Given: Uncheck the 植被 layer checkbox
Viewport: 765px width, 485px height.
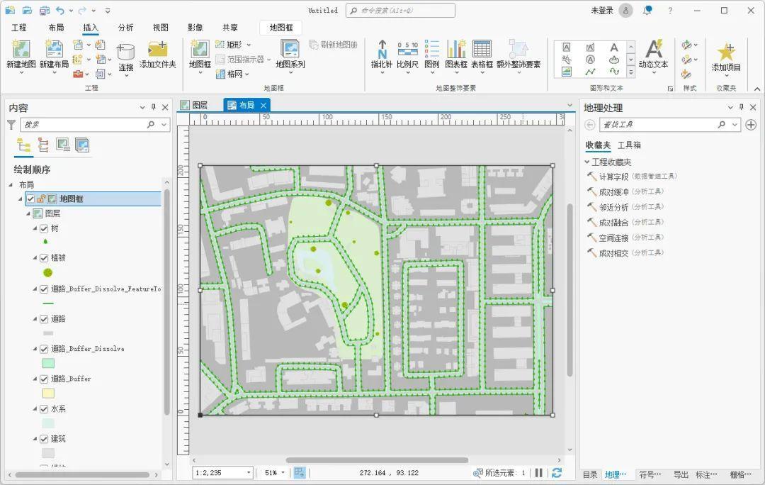Looking at the screenshot, I should (44, 258).
